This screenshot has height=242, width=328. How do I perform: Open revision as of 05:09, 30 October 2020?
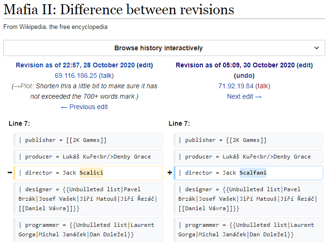click(x=235, y=65)
